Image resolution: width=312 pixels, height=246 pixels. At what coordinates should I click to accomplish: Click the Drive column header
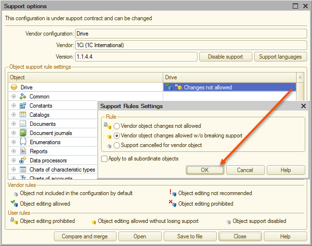tap(230, 77)
